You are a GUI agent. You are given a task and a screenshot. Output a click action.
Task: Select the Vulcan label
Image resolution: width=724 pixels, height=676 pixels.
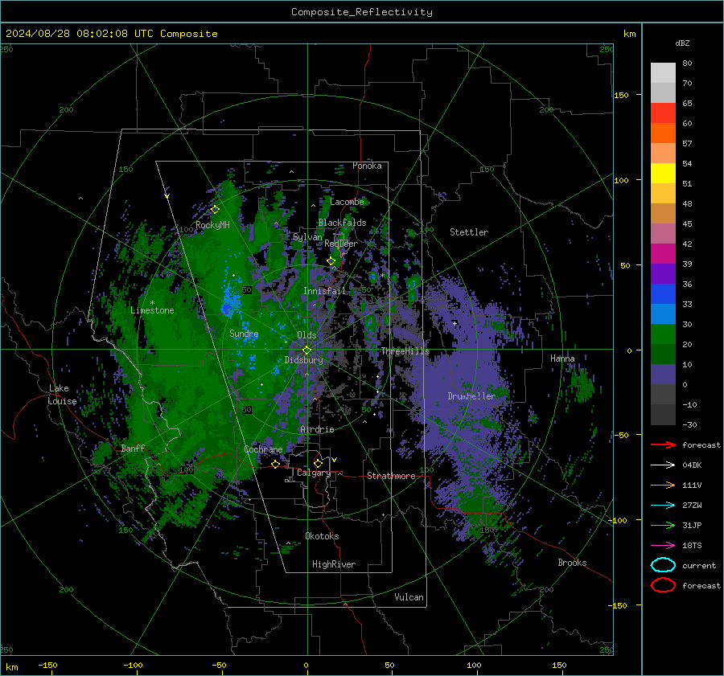[x=409, y=597]
